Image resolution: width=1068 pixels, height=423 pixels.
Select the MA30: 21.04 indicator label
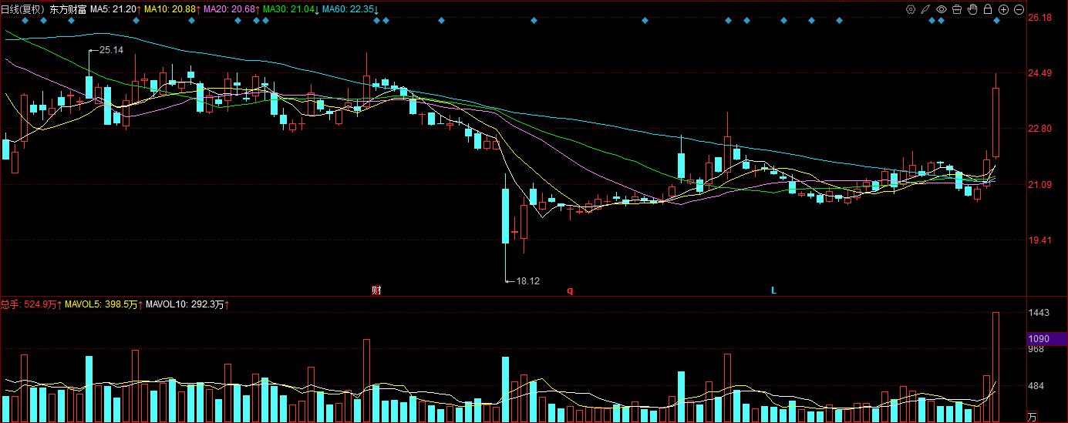291,9
